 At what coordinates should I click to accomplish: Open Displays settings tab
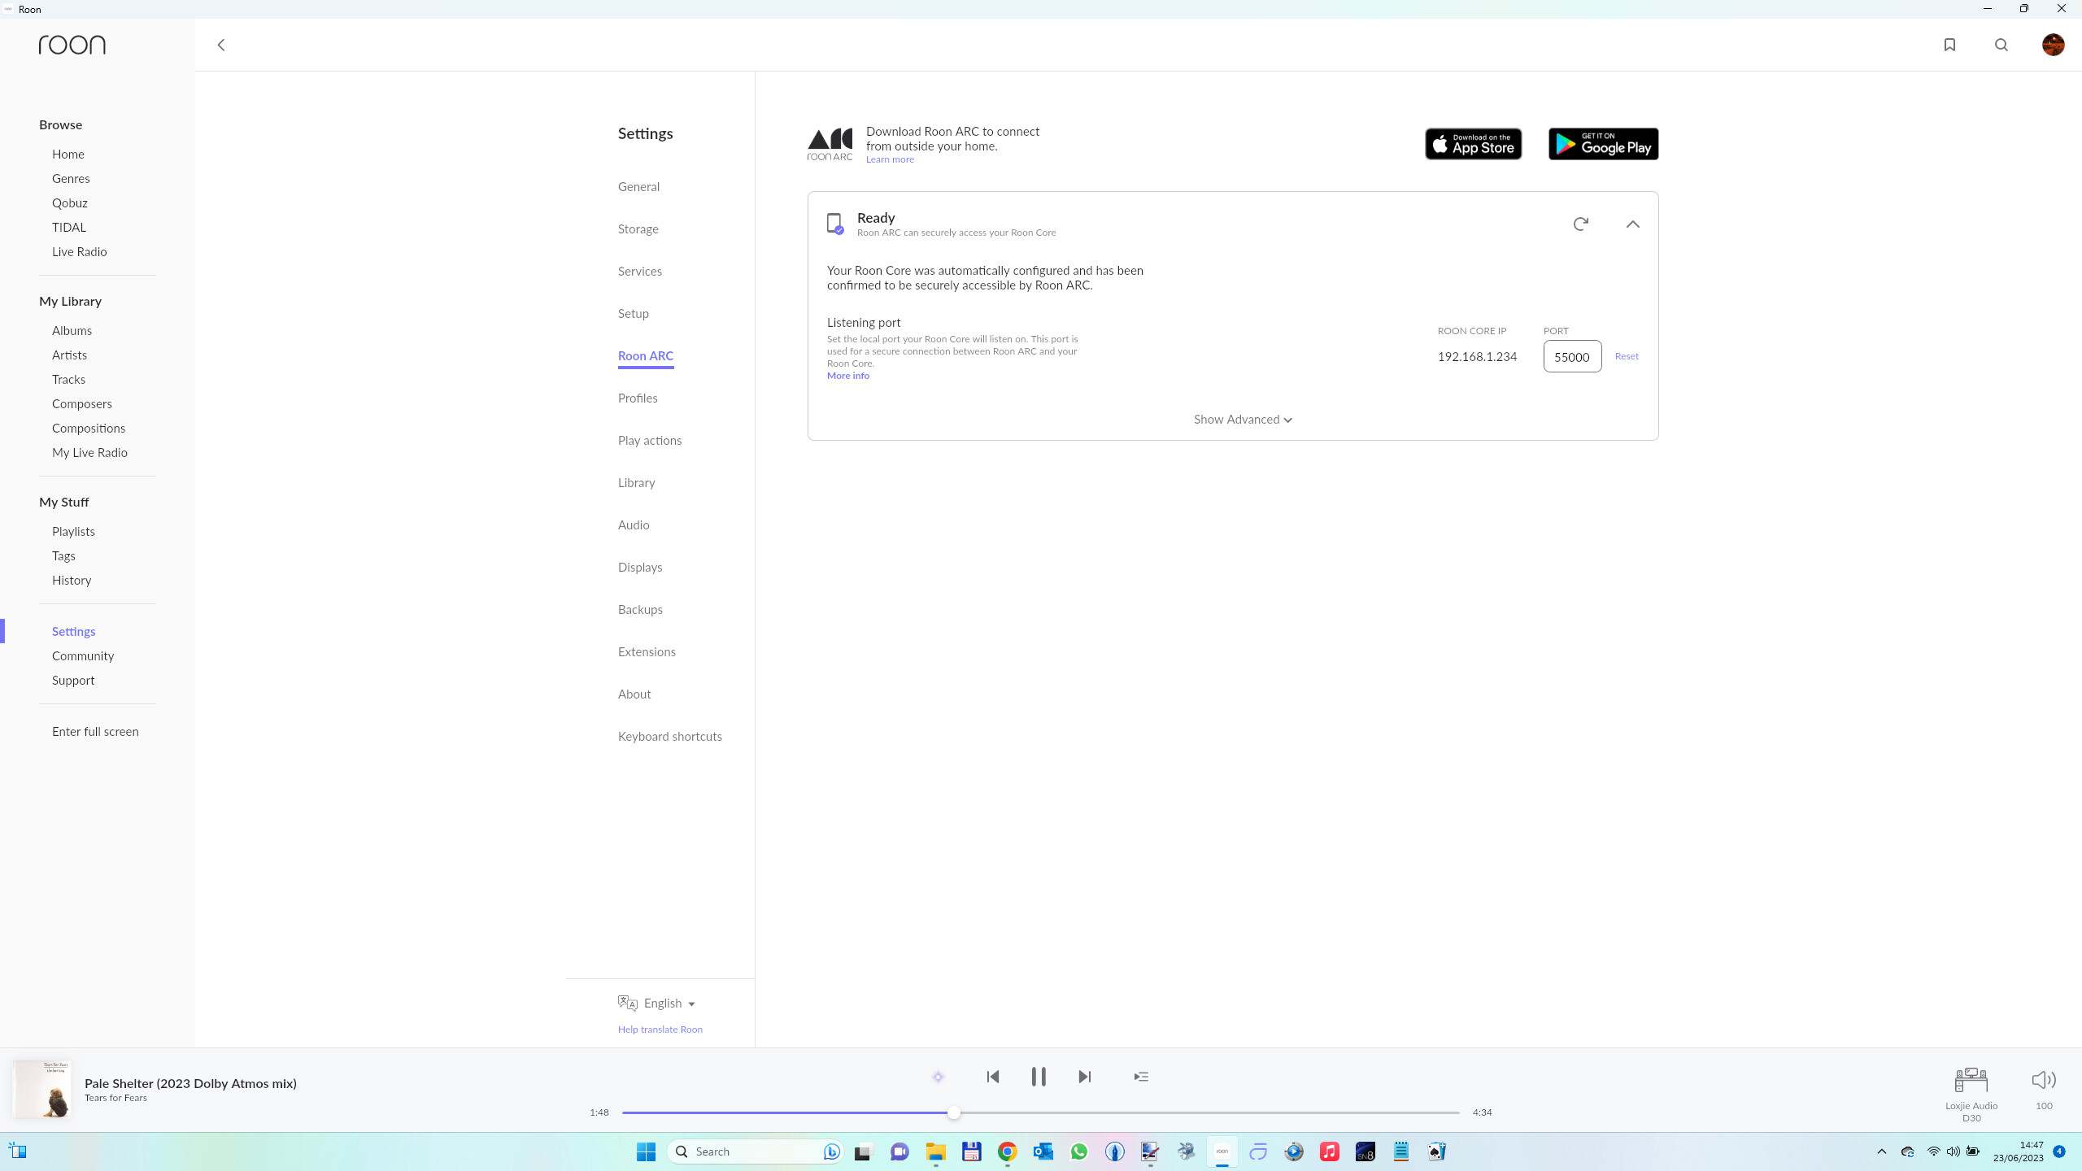pos(639,568)
